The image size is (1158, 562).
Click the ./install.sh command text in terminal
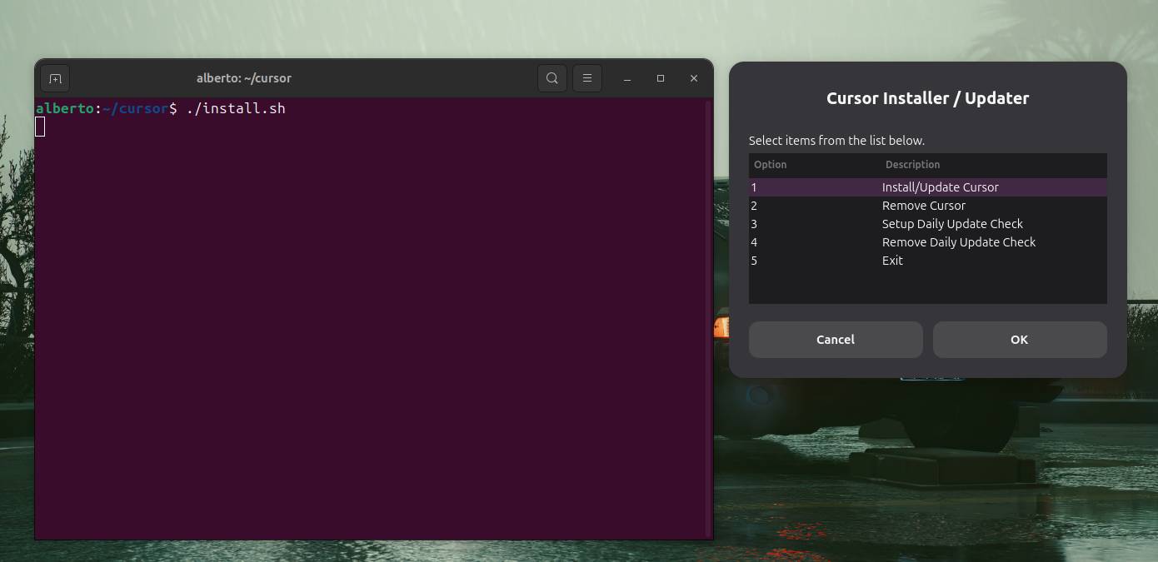point(236,108)
